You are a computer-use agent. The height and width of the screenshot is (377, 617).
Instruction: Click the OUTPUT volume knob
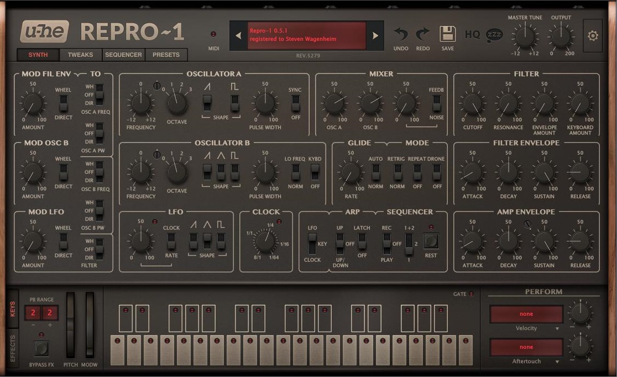click(561, 37)
